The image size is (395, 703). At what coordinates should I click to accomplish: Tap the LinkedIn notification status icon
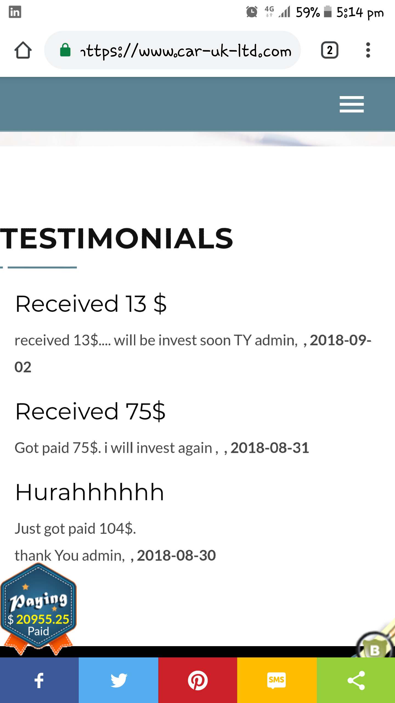[15, 12]
